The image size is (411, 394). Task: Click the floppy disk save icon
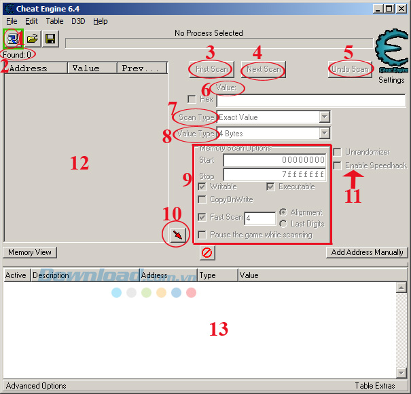tap(50, 39)
